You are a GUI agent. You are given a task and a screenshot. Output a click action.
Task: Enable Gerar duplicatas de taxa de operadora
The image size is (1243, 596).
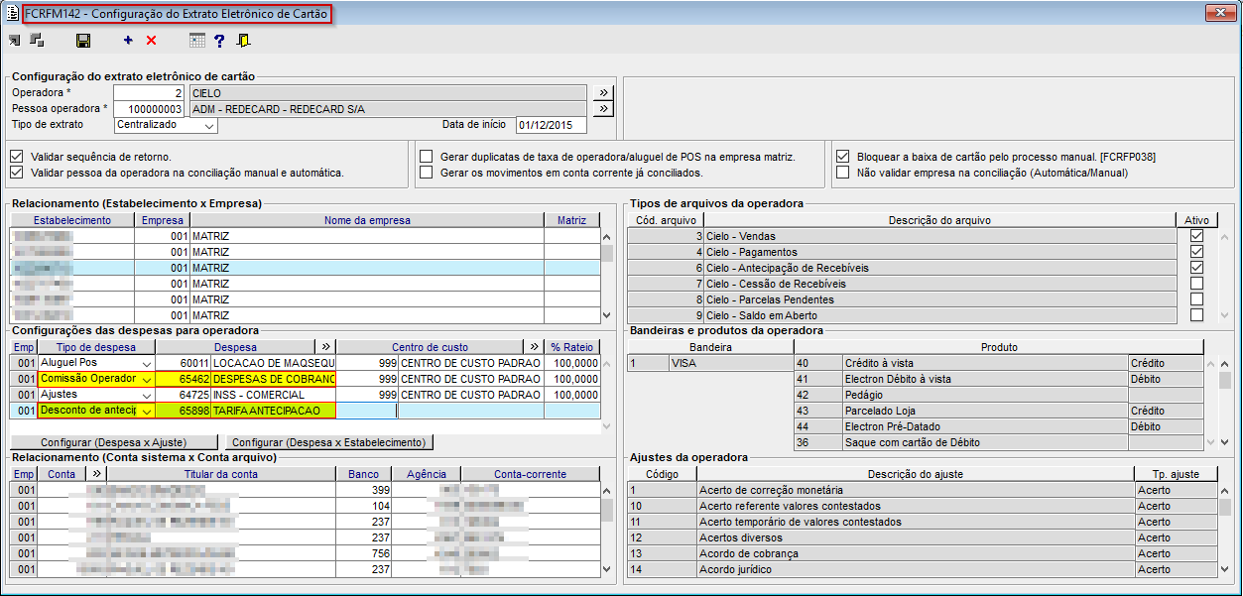pos(427,157)
